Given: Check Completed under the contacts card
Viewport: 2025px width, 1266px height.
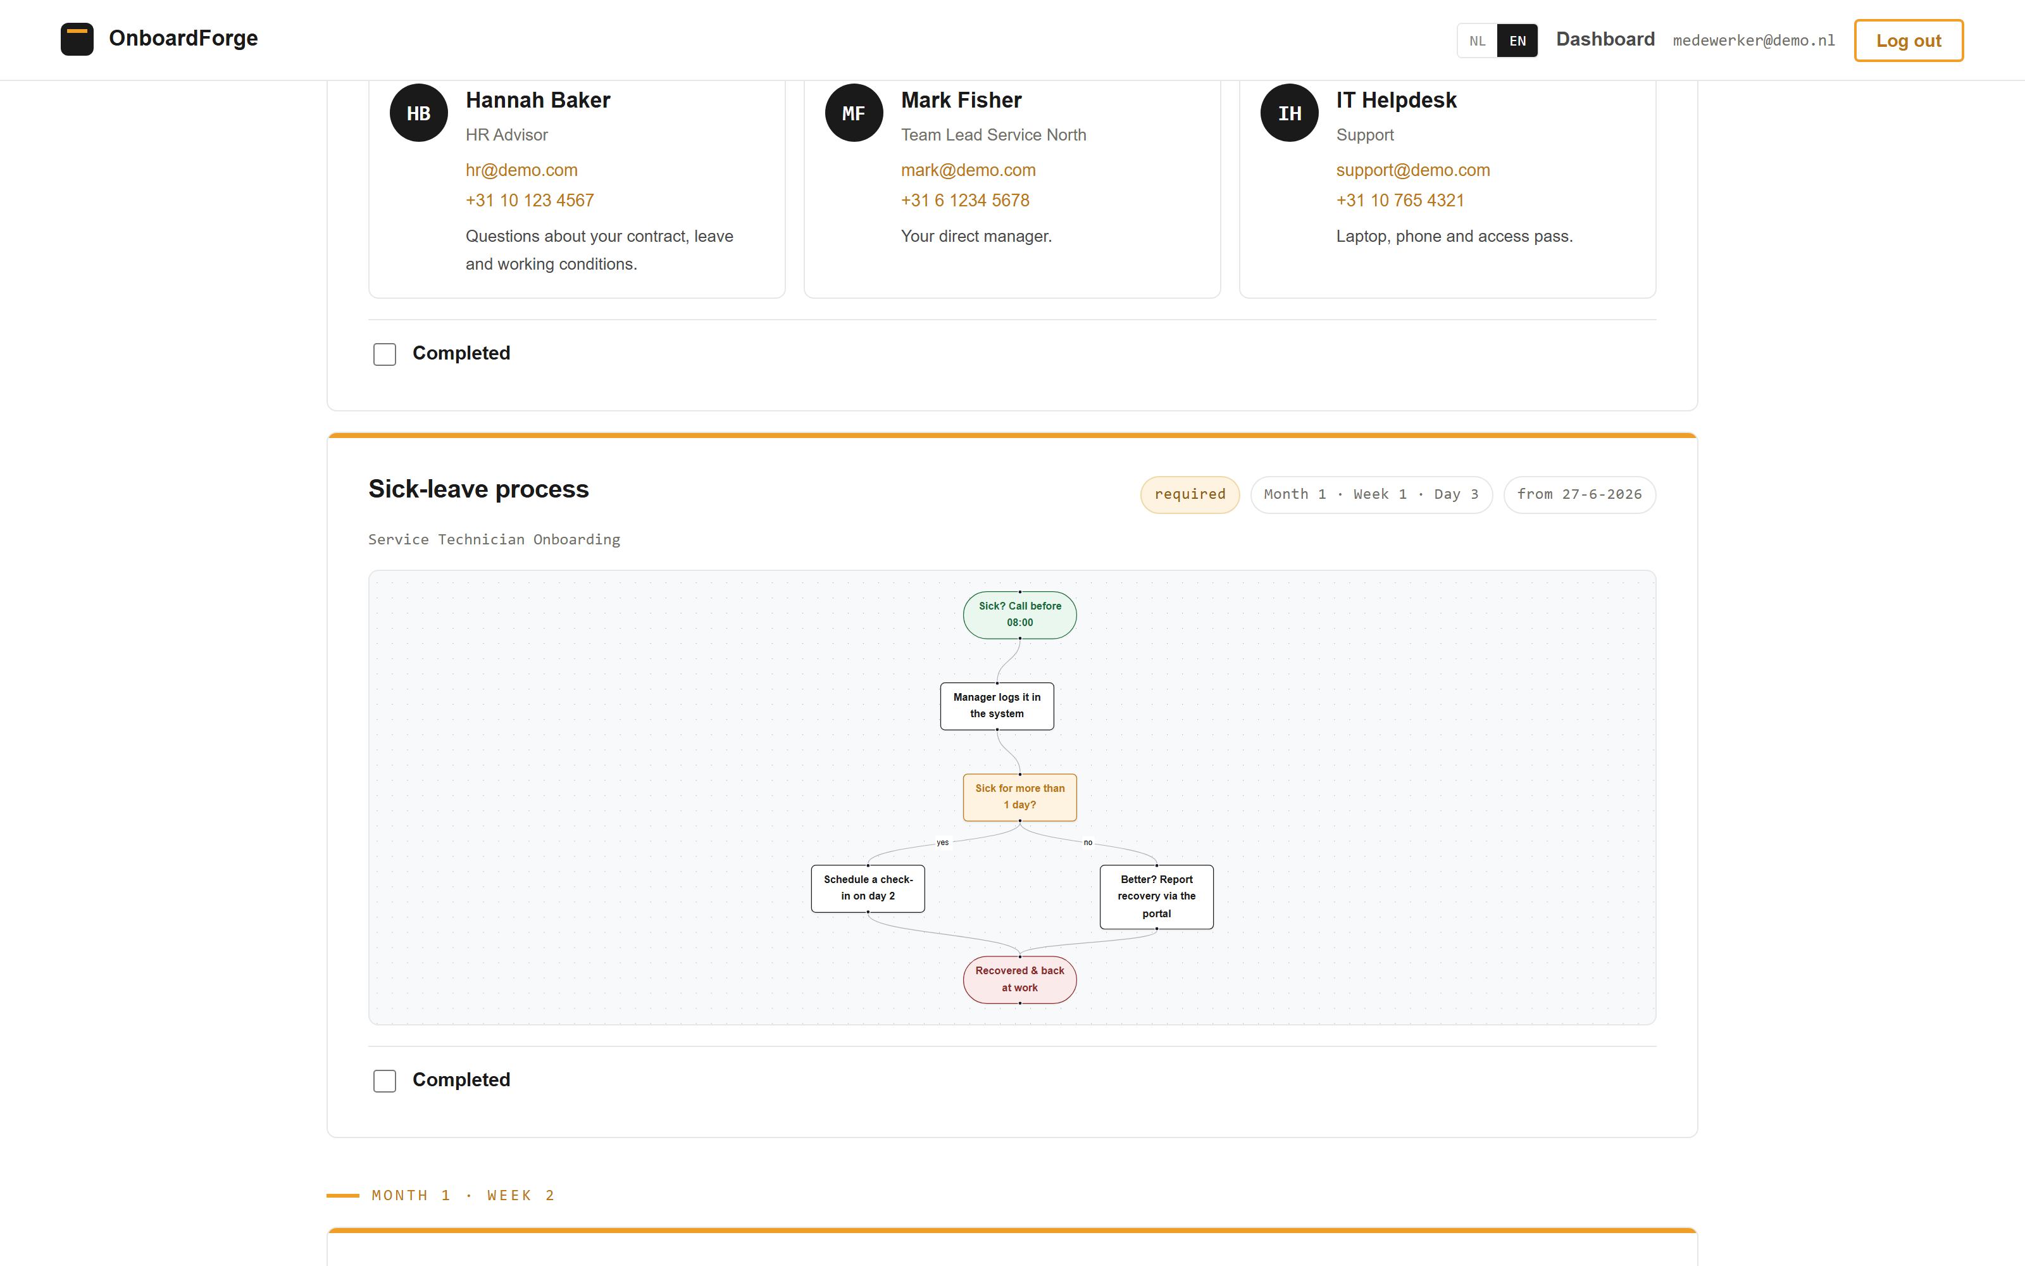Looking at the screenshot, I should point(385,354).
